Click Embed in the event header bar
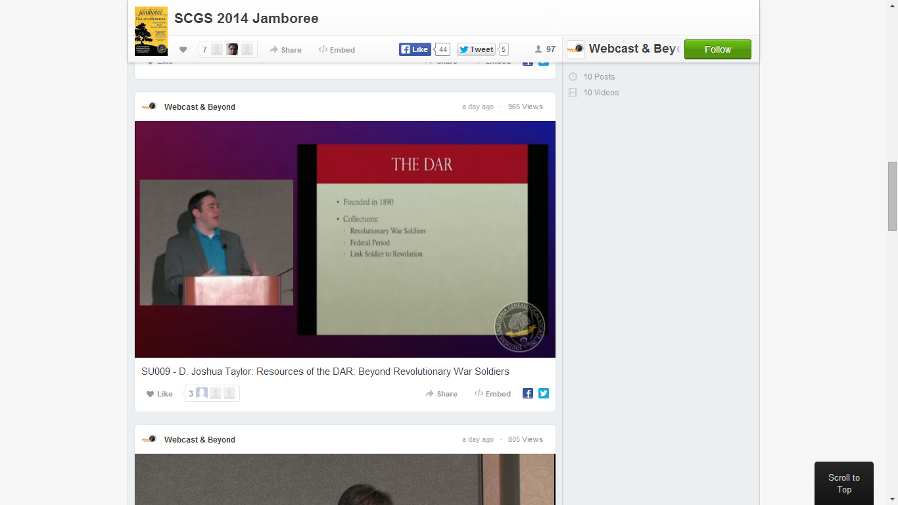This screenshot has width=898, height=505. 337,50
